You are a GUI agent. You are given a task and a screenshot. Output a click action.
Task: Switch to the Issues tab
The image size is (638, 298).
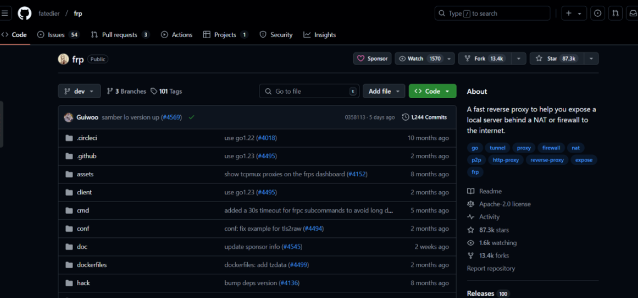[x=58, y=35]
